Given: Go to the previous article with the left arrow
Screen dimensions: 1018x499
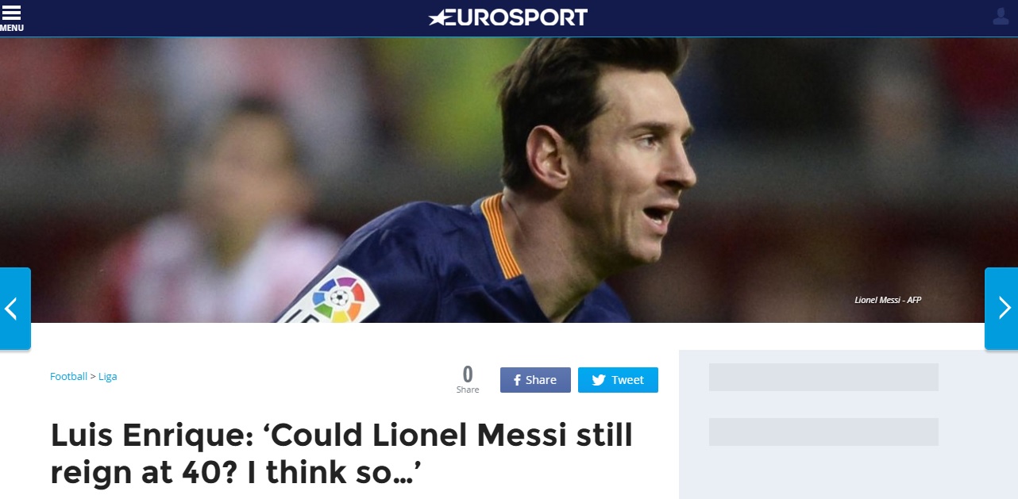Looking at the screenshot, I should [x=15, y=309].
